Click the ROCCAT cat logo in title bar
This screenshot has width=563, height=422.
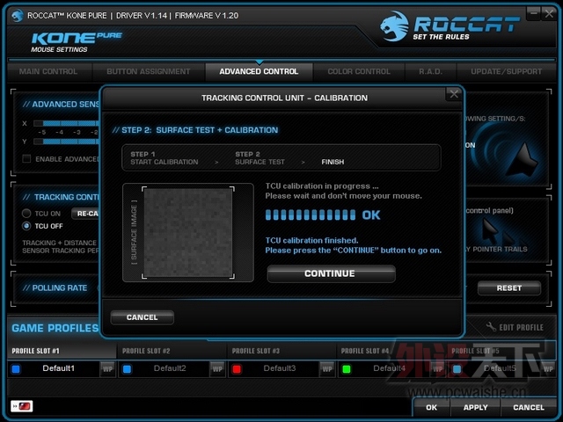(17, 16)
